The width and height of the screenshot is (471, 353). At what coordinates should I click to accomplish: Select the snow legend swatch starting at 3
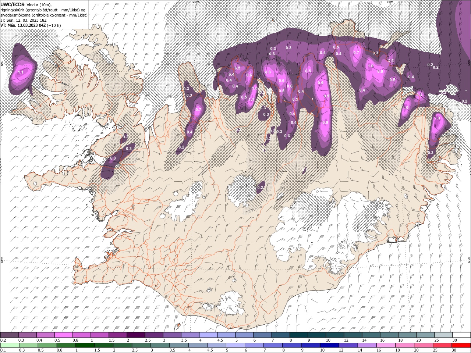click(x=172, y=335)
